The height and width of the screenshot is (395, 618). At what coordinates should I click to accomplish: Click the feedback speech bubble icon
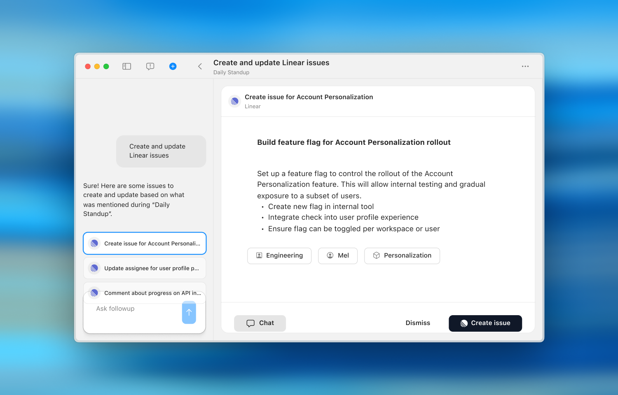coord(150,66)
